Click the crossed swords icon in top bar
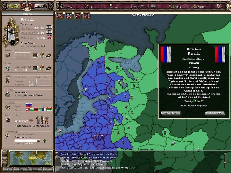 point(87,6)
